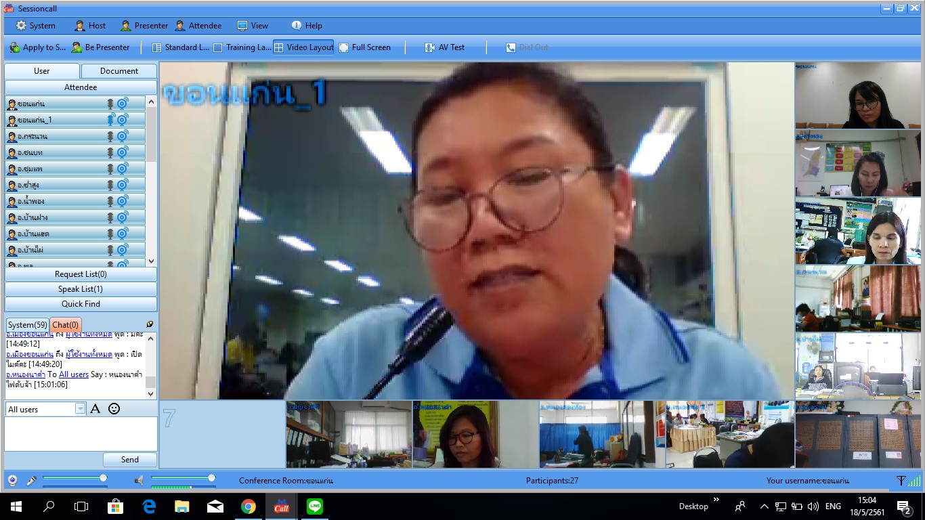Click network signal strength icon
This screenshot has height=520, width=925.
tap(914, 481)
